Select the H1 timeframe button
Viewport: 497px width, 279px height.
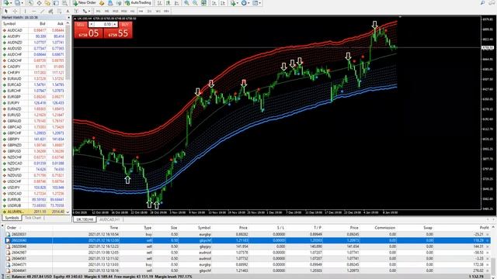(133, 11)
